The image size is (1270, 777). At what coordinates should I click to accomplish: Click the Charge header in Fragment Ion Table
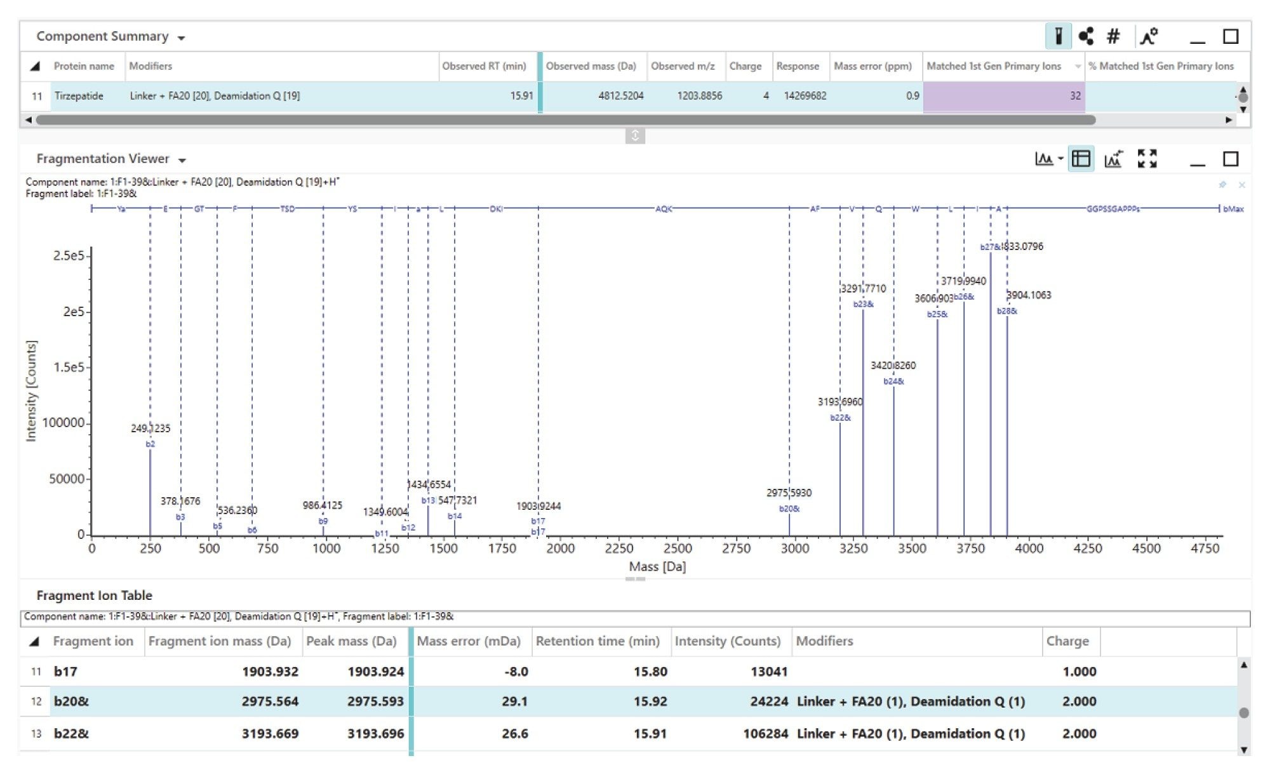coord(1067,641)
